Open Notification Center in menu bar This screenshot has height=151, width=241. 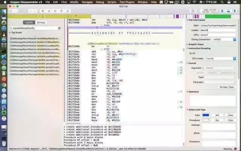pyautogui.click(x=235, y=2)
